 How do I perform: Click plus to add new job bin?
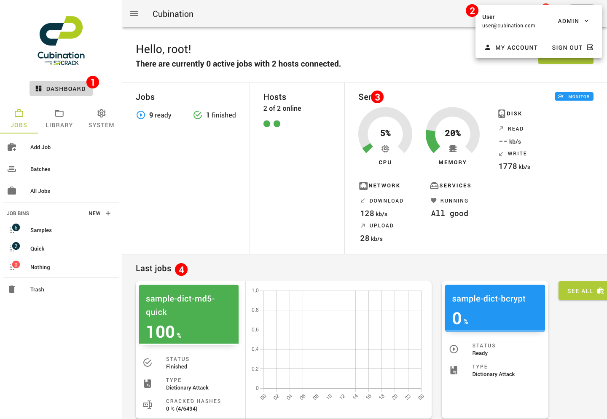pyautogui.click(x=108, y=213)
